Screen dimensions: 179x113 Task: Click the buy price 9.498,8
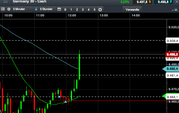pos(164,2)
